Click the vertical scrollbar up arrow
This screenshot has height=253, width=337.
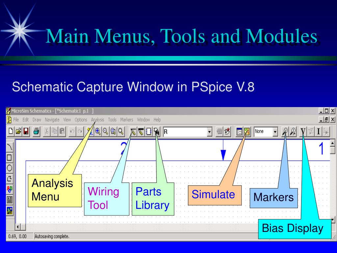(333, 143)
